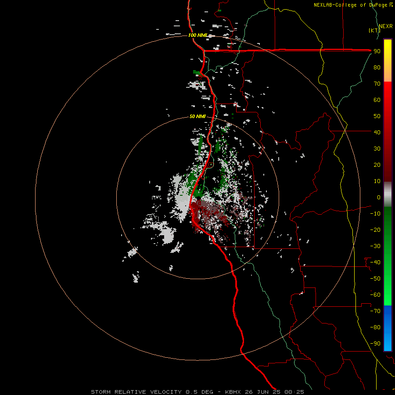Click the NEXR label above the scale
The width and height of the screenshot is (395, 395).
click(x=386, y=26)
